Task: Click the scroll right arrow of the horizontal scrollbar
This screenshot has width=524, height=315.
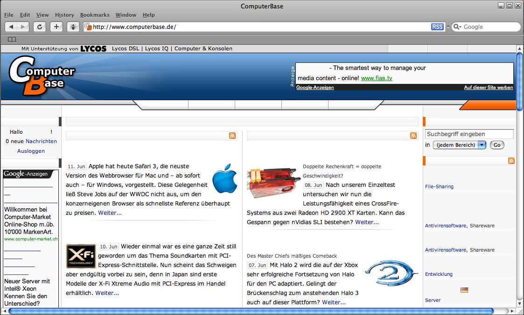Action: 513,311
